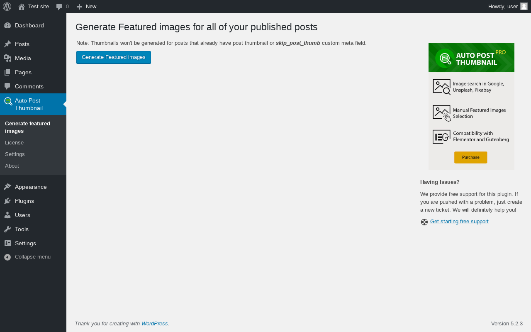Open the License submenu item
Screen dimensions: 531x332
point(14,142)
